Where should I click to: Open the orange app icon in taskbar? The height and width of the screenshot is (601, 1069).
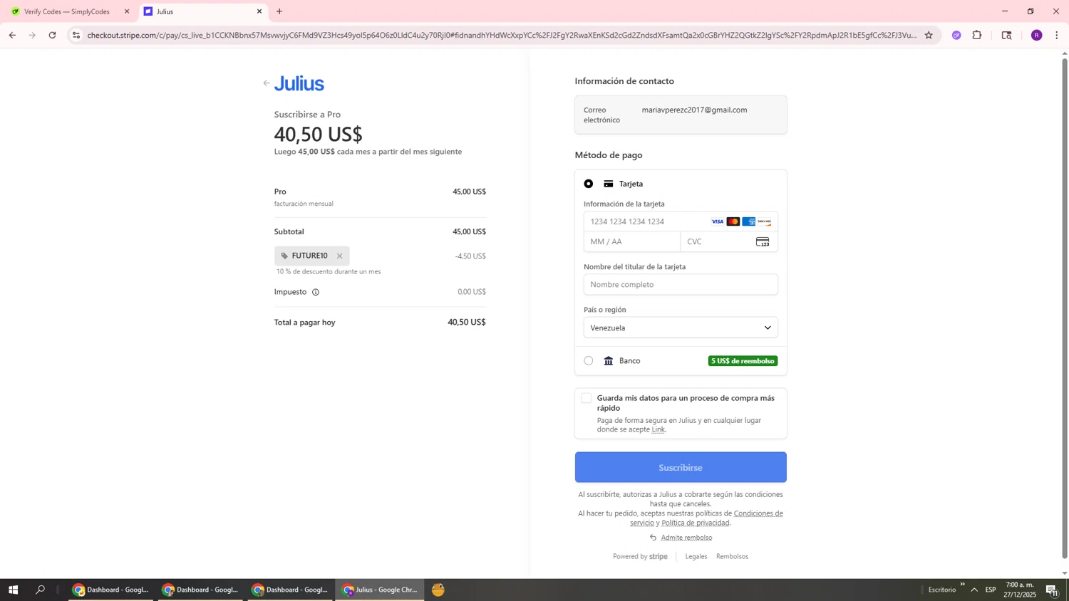click(438, 590)
